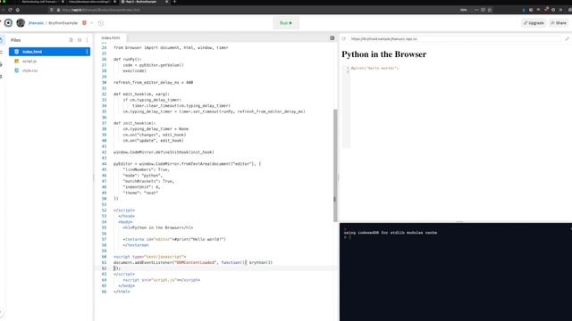
Task: Click the HTML language badge icon
Action: (84, 23)
